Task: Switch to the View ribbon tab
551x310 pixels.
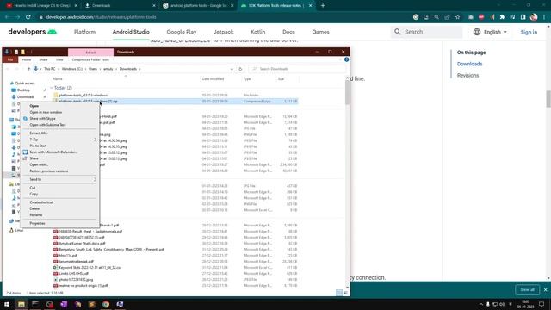Action: pos(59,59)
